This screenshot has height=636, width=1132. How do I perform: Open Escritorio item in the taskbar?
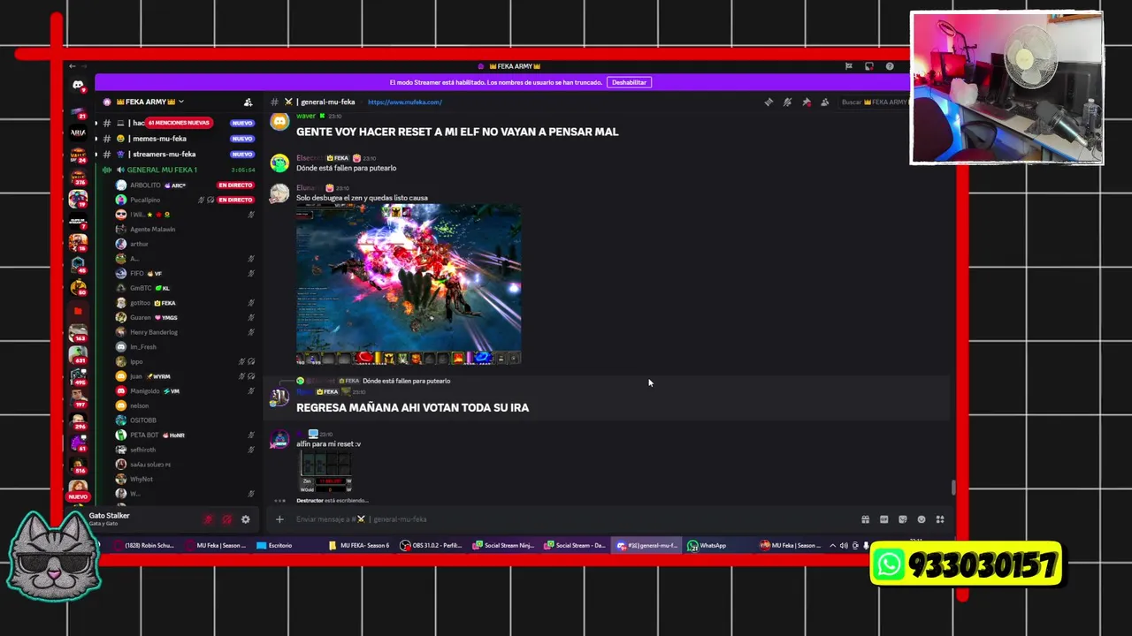[x=274, y=545]
